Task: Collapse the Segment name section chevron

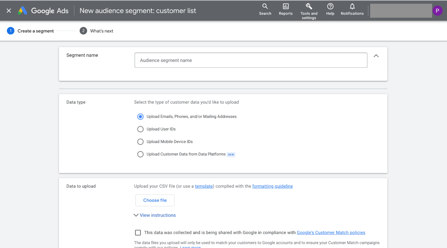Action: click(x=376, y=56)
